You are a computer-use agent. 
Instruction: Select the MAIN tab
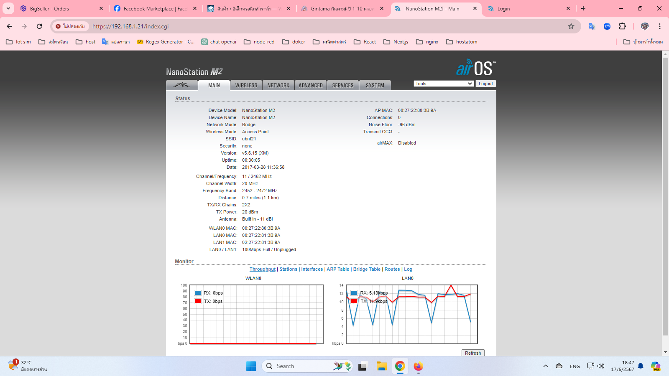click(214, 85)
